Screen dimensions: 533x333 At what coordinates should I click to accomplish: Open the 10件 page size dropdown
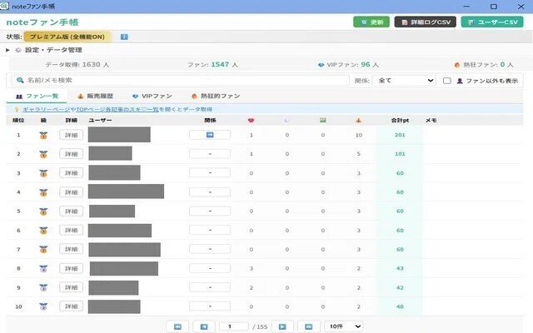[x=344, y=326]
